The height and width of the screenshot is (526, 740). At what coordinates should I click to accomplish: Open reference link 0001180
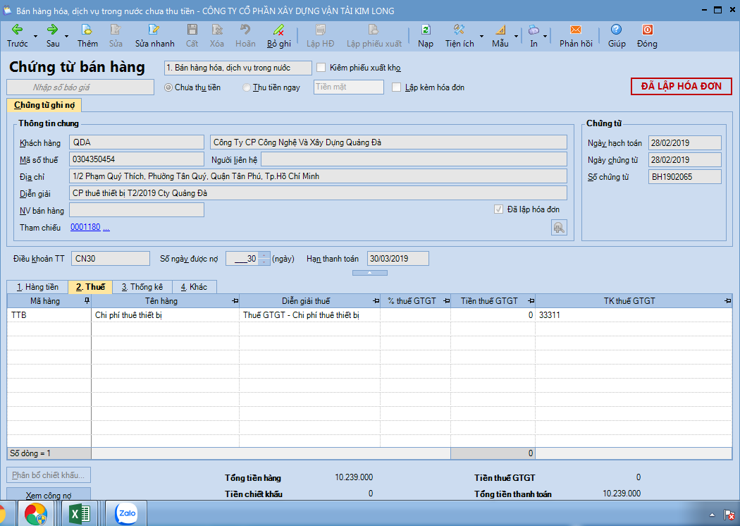[x=85, y=227]
